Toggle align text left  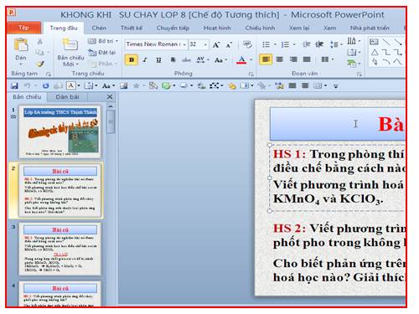point(266,59)
